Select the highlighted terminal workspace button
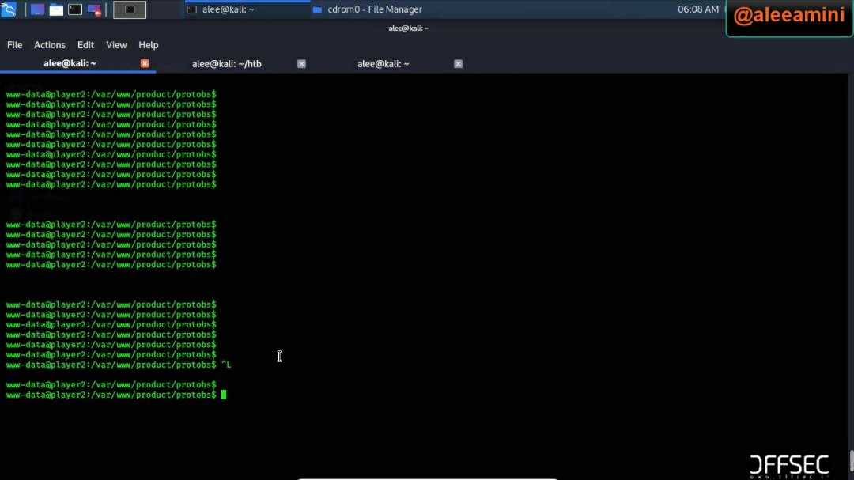 (130, 10)
